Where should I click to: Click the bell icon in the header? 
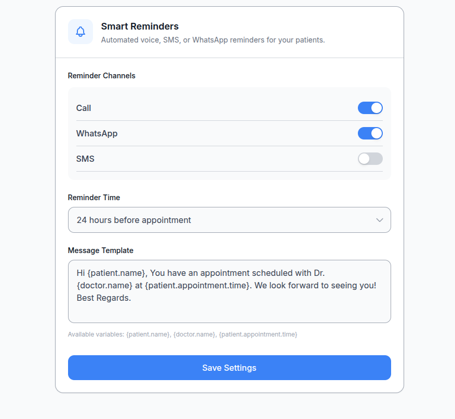81,32
